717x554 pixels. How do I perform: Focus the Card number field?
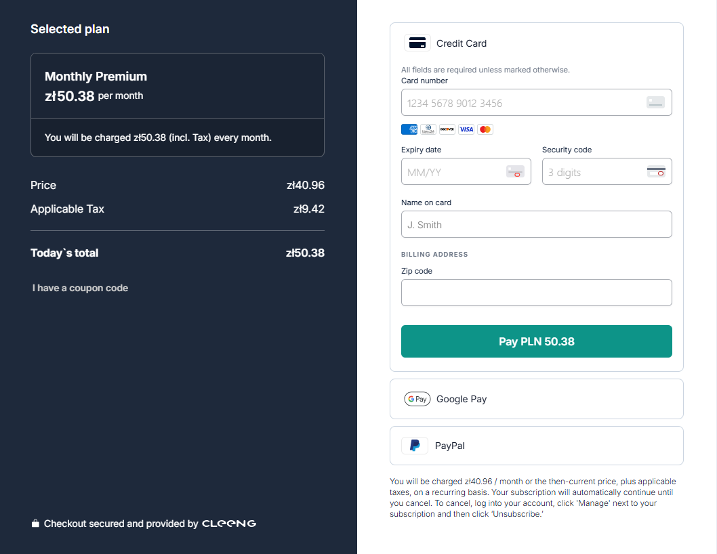click(522, 103)
